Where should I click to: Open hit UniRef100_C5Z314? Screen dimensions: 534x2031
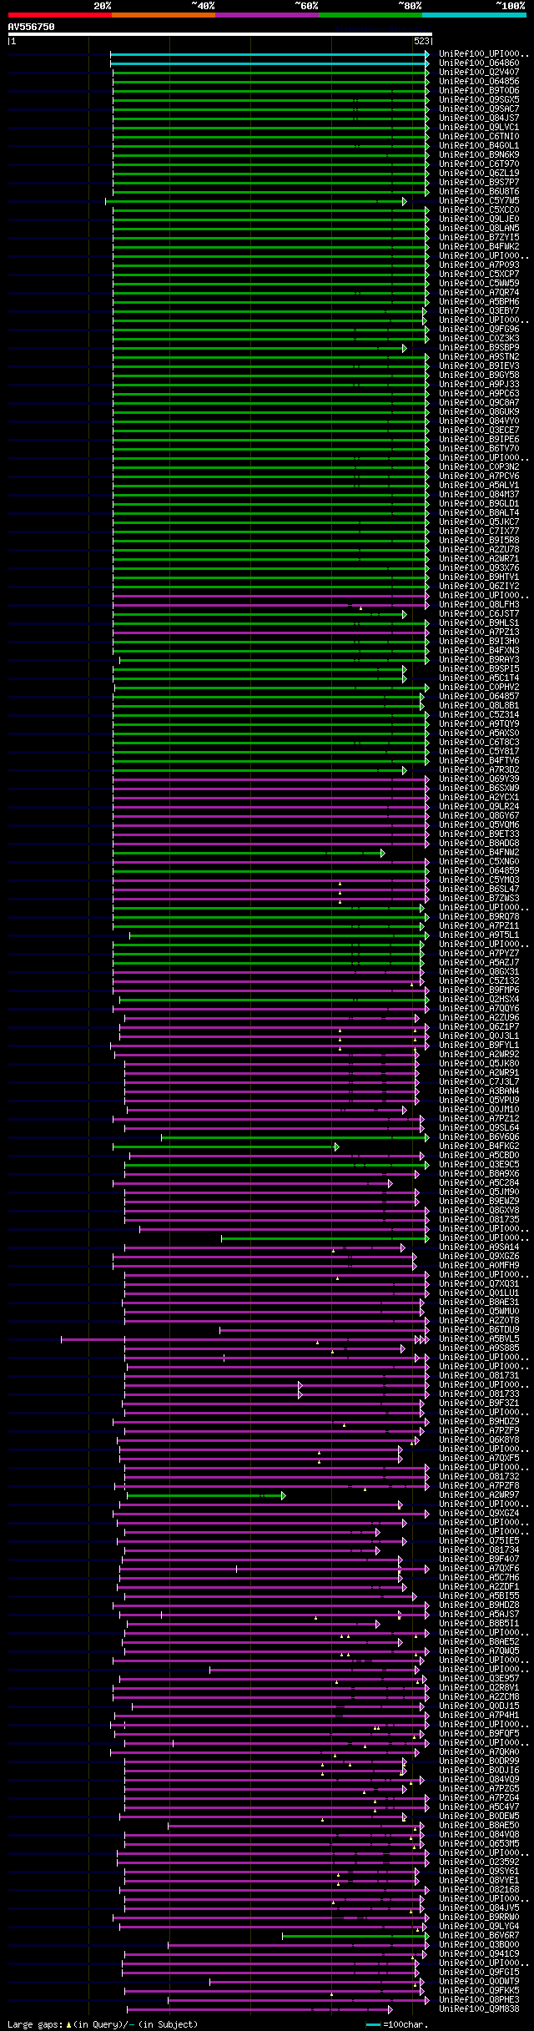(x=479, y=714)
